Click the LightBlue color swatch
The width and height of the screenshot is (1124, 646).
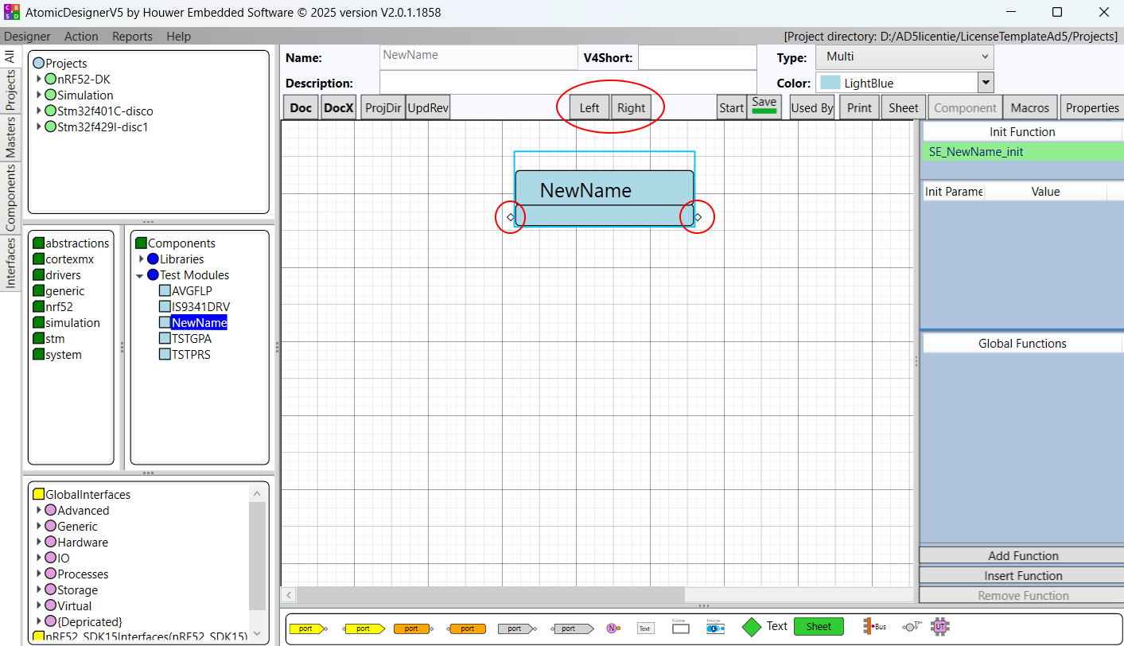pos(830,83)
